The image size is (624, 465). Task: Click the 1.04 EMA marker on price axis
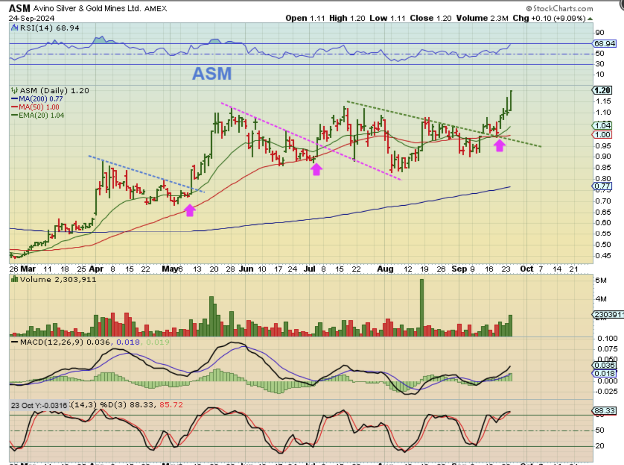602,126
